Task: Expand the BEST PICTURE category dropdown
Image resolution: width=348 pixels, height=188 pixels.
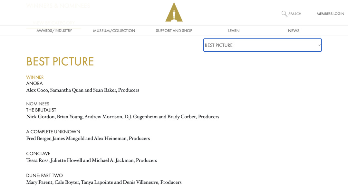Action: 262,45
